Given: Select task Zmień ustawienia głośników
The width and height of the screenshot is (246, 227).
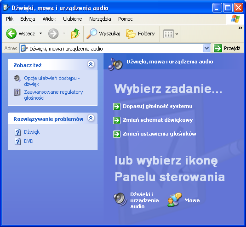Looking at the screenshot, I should point(160,134).
